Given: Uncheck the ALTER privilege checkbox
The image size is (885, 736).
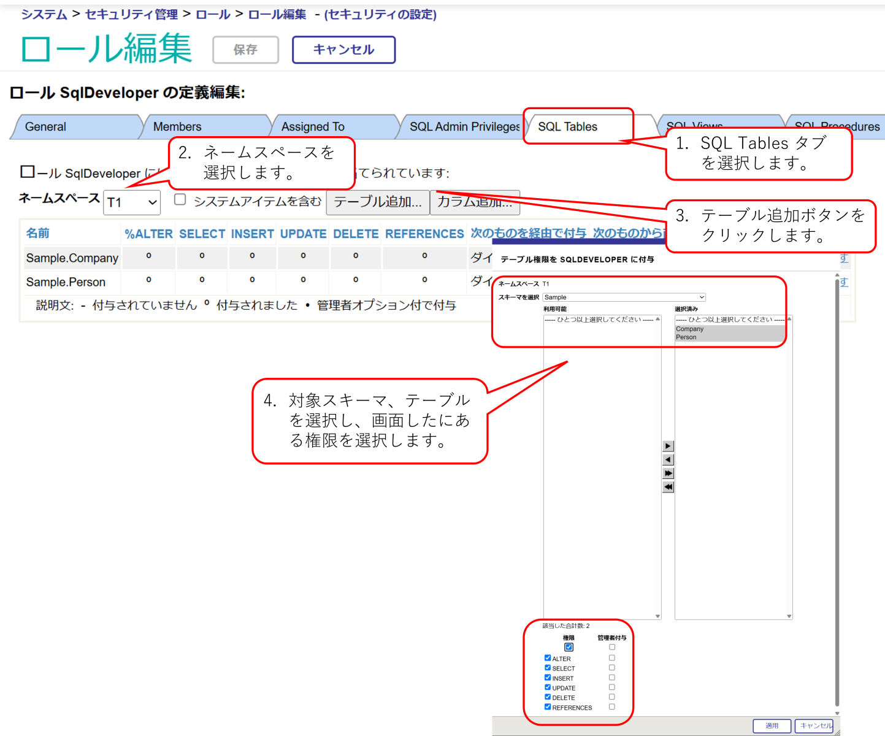Looking at the screenshot, I should tap(548, 658).
